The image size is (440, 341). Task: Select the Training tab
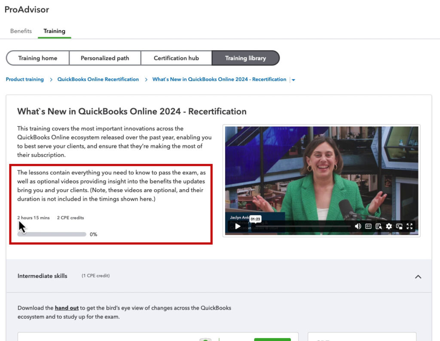[54, 31]
